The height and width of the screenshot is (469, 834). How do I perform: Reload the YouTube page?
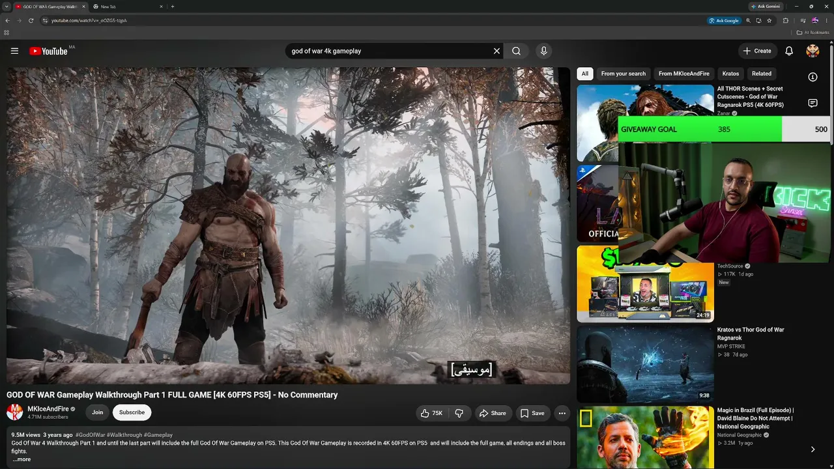point(31,20)
